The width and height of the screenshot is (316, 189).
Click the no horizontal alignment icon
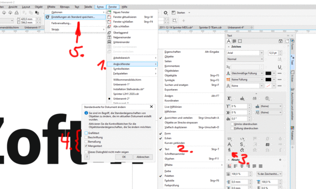click(229, 166)
